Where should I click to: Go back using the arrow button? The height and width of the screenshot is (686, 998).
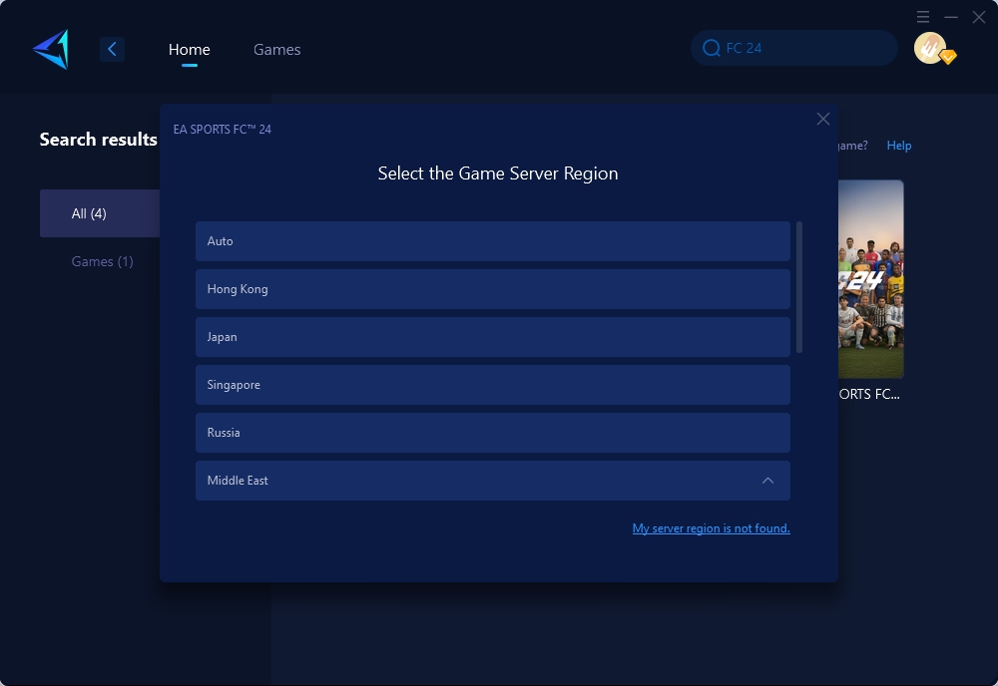[x=112, y=49]
